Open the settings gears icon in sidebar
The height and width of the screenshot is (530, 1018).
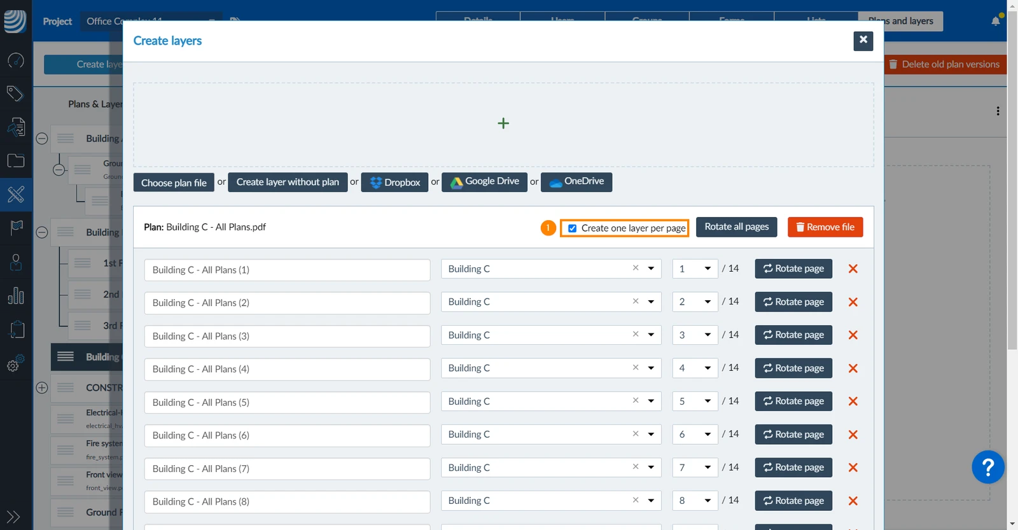pyautogui.click(x=15, y=363)
